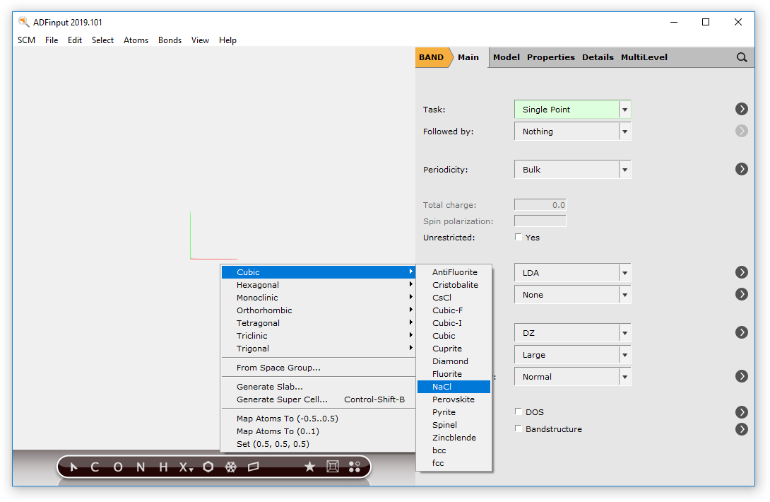Click the star structures tool icon
The height and width of the screenshot is (502, 770).
point(309,467)
